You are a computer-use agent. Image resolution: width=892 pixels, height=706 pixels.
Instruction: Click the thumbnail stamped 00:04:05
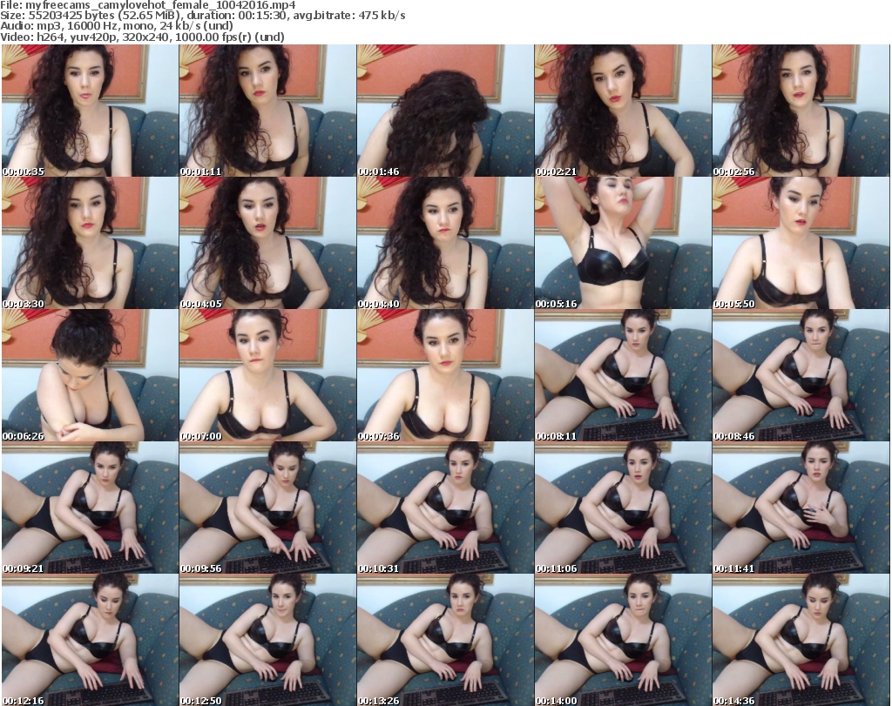click(267, 243)
